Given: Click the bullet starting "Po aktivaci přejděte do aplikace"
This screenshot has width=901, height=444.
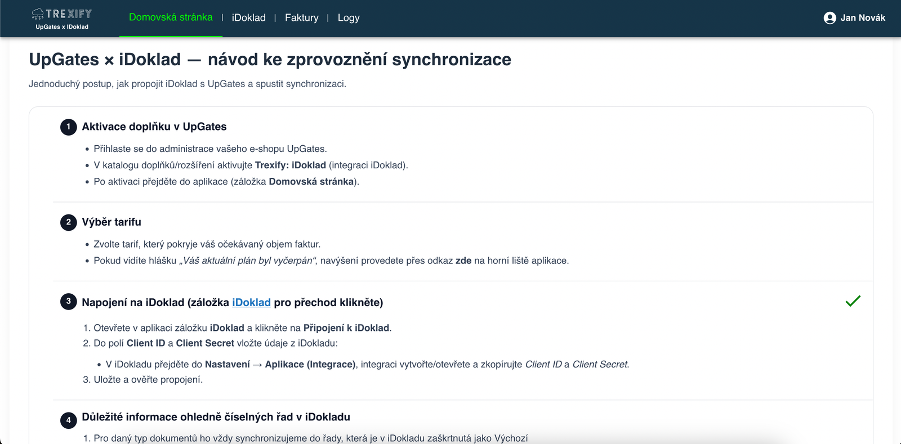Looking at the screenshot, I should click(226, 181).
